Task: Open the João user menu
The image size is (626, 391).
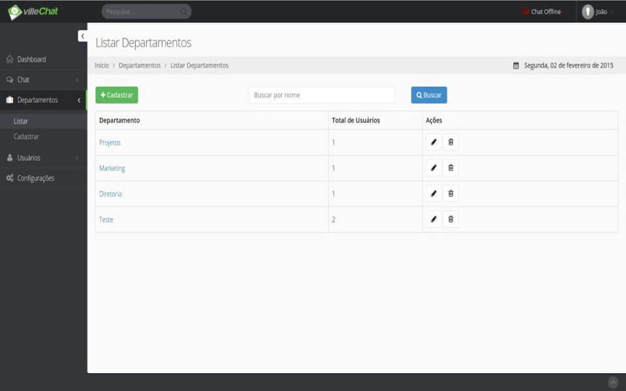Action: (x=598, y=12)
